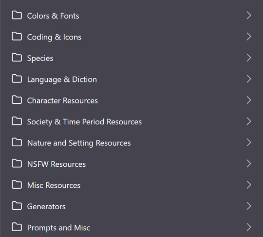Click the NSFW Resources folder icon

(17, 163)
